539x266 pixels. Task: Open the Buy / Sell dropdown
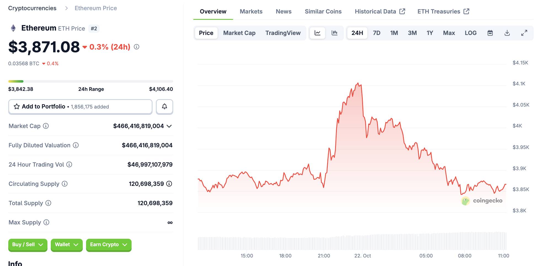point(28,245)
